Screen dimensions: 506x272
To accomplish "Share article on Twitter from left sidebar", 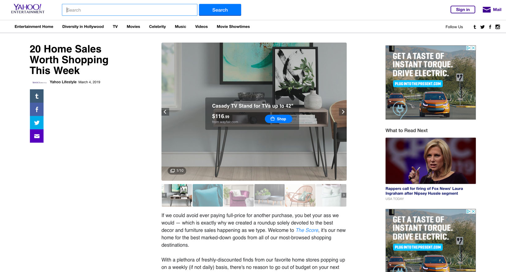I will (37, 123).
